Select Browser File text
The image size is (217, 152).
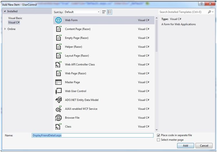click(x=72, y=118)
